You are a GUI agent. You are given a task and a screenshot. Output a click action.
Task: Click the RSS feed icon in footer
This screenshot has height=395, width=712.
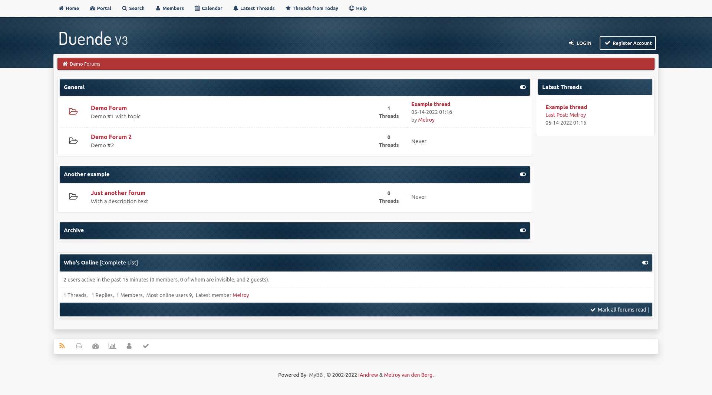pyautogui.click(x=62, y=346)
